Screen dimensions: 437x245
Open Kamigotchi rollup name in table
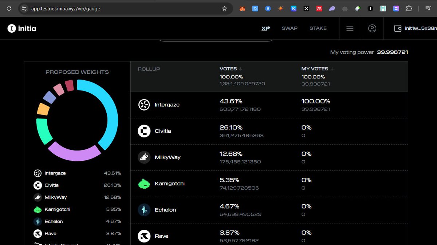(x=170, y=184)
